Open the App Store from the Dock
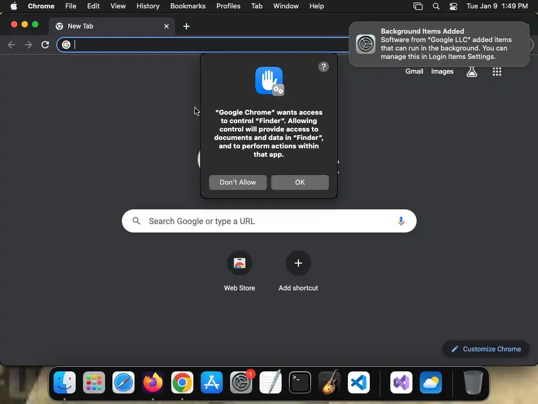The width and height of the screenshot is (538, 404). (x=212, y=382)
